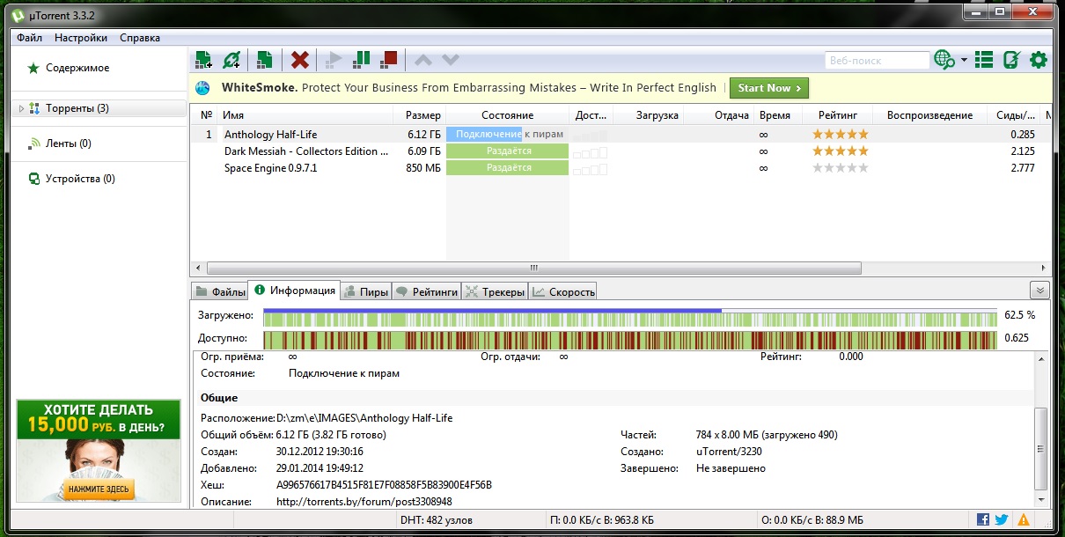Stop the selected torrent
This screenshot has width=1065, height=537.
tap(388, 60)
